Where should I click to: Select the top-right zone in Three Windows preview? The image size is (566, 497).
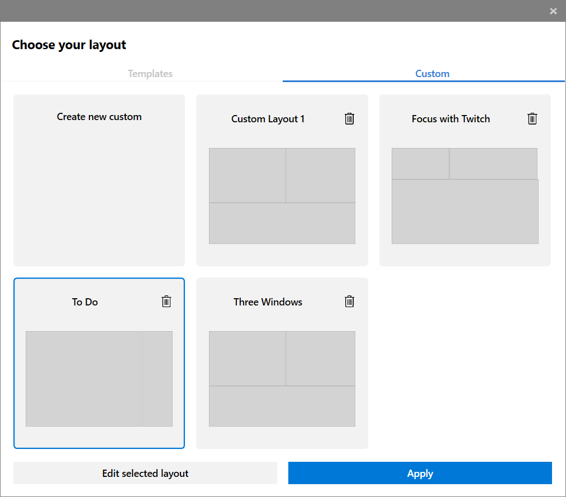coord(320,359)
